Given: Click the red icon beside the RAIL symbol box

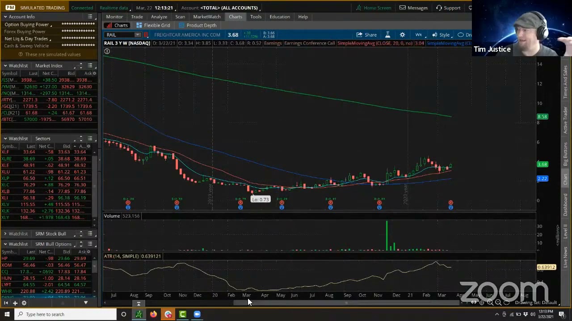Looking at the screenshot, I should pyautogui.click(x=146, y=35).
